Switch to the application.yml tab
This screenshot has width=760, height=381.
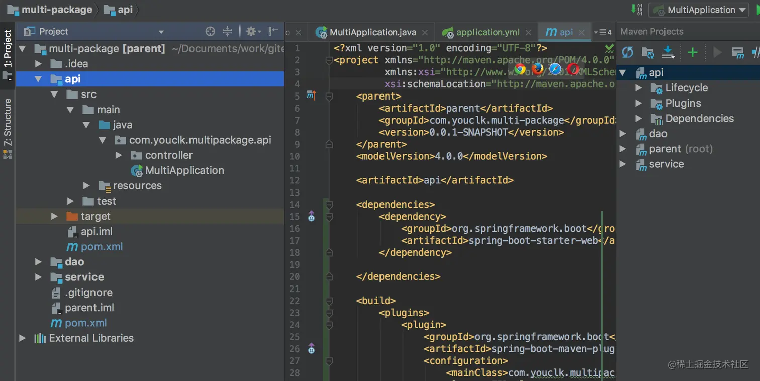(488, 32)
